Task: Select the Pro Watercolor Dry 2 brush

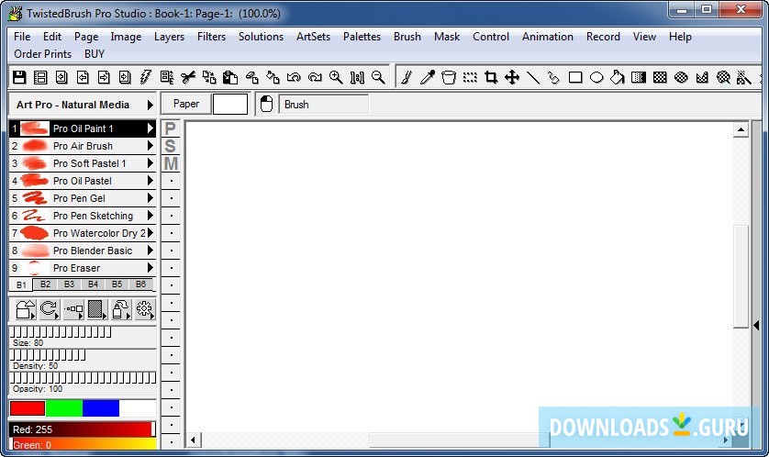Action: point(83,233)
